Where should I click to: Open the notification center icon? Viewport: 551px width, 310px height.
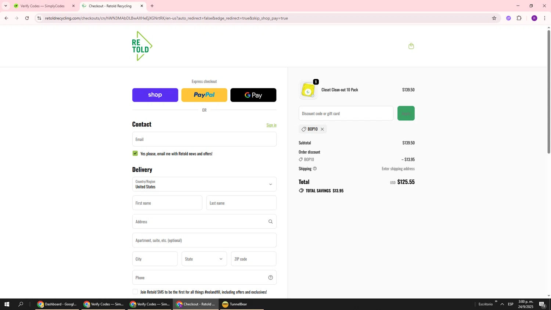(x=543, y=304)
